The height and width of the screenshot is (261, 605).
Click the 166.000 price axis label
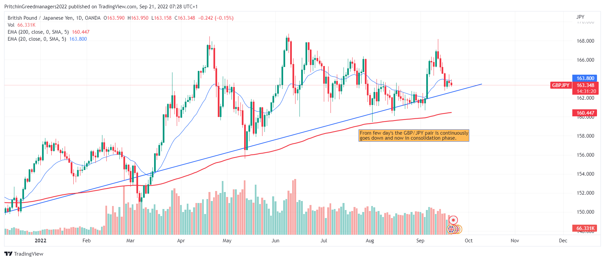585,60
